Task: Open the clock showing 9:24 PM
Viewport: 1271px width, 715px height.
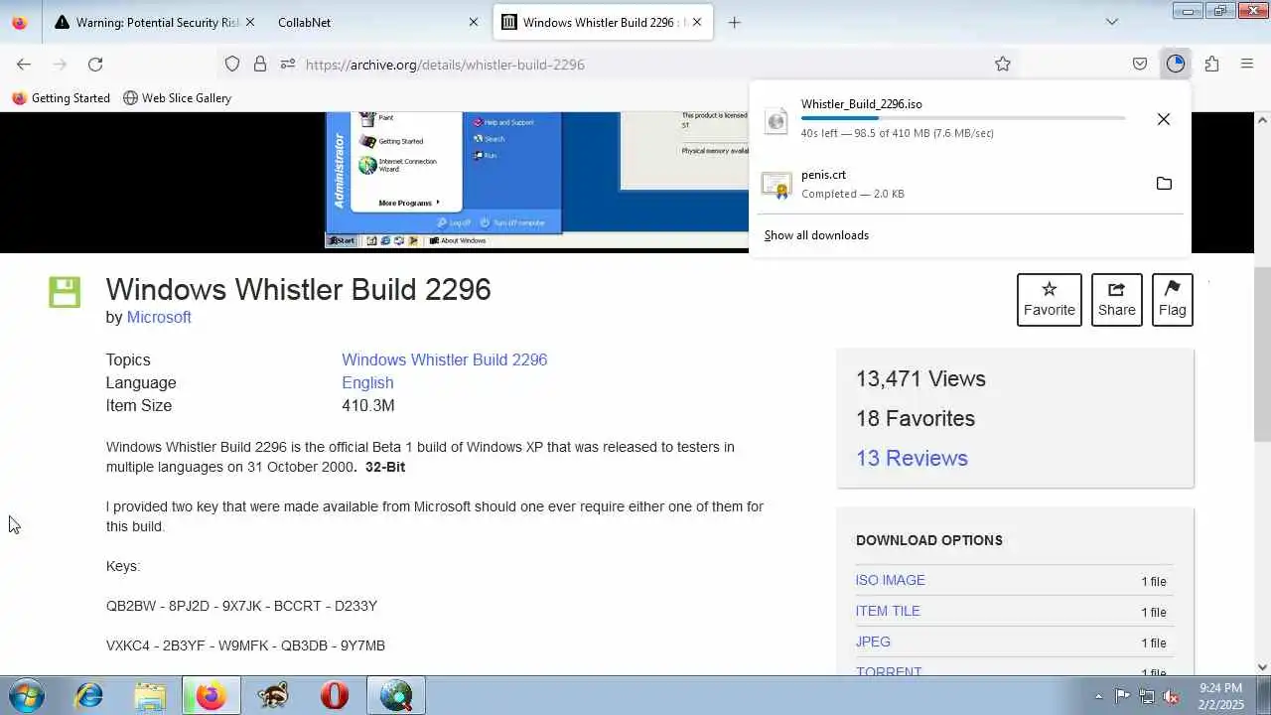Action: point(1220,696)
